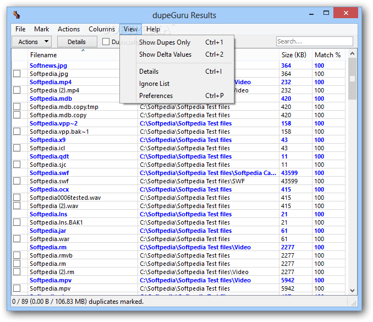Mark the Softpedia (2).rm checkbox
Viewport: 373px width, 322px height.
[17, 272]
